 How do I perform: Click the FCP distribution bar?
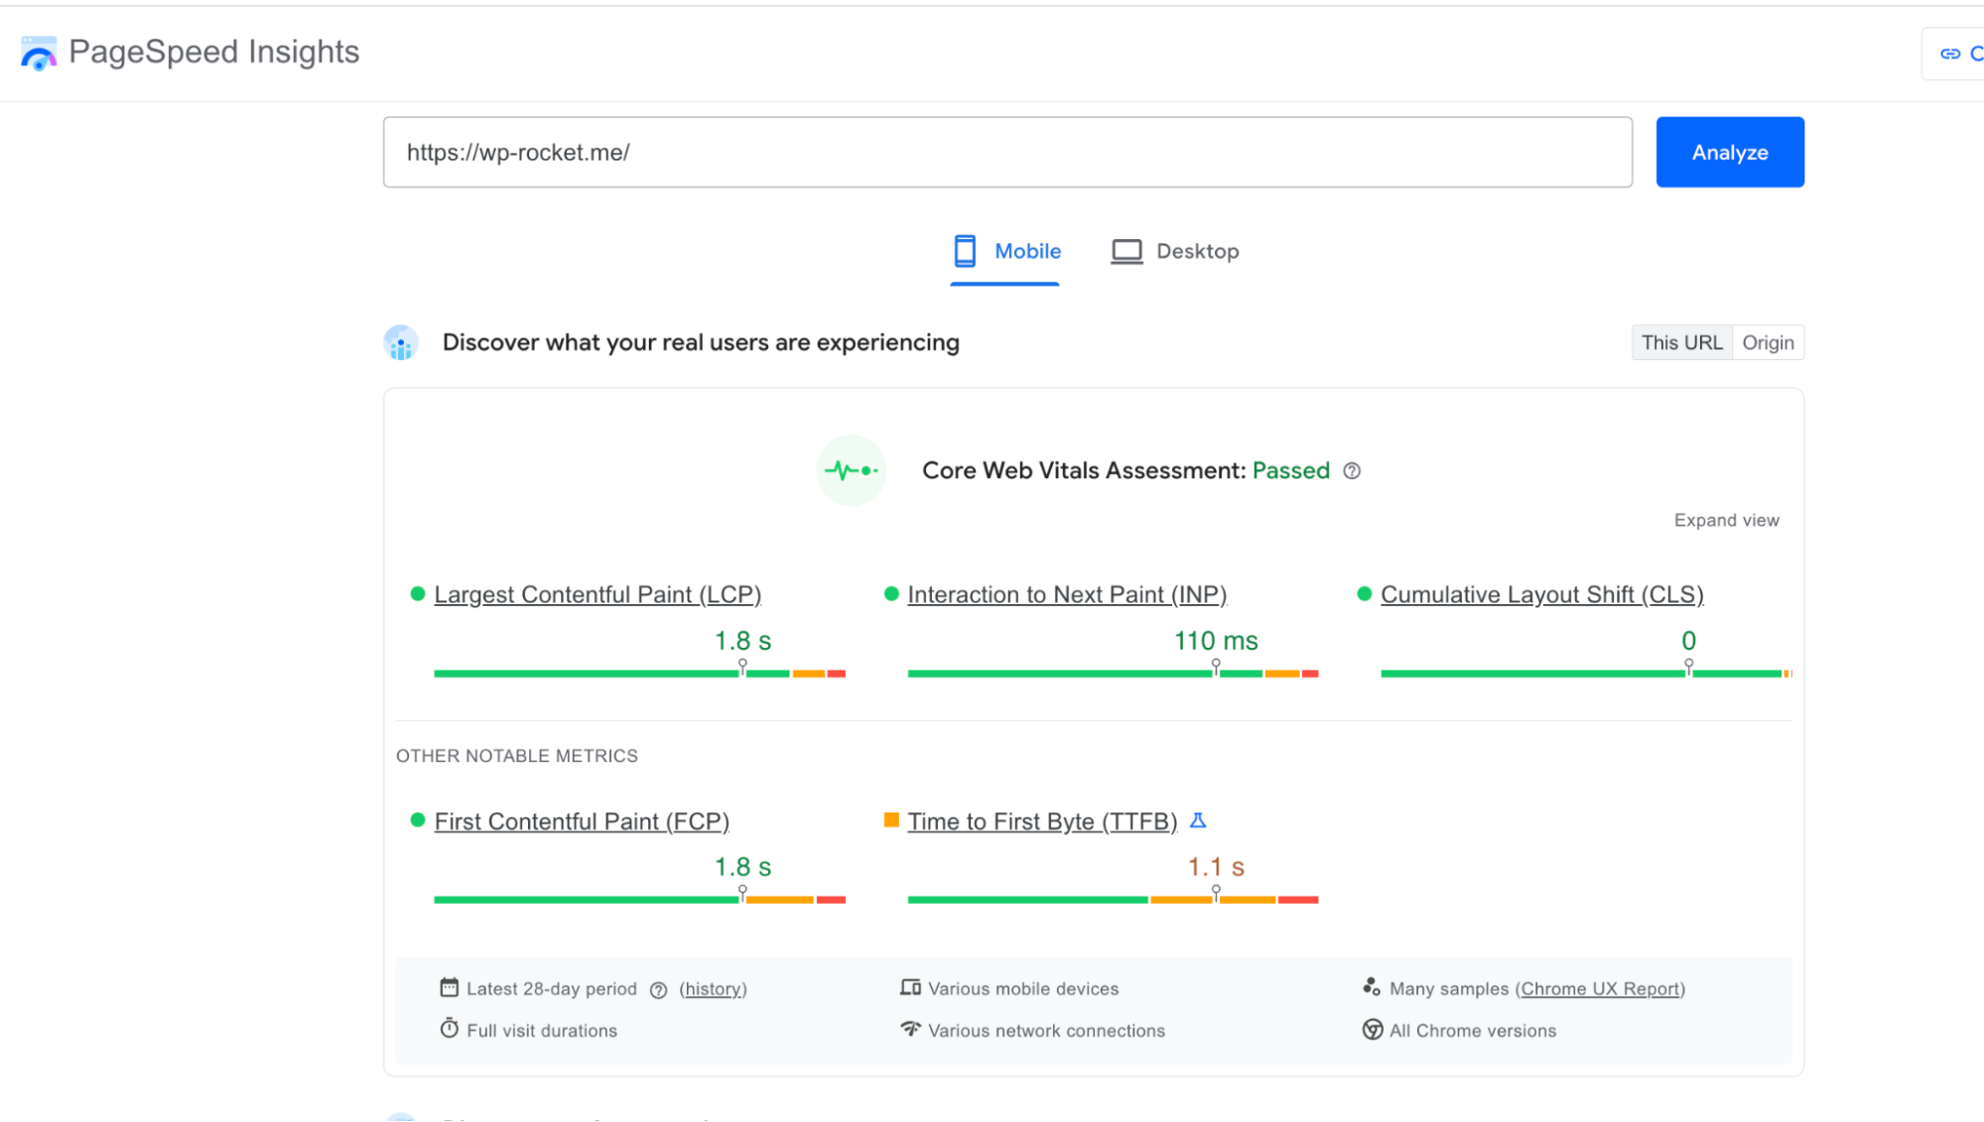click(639, 900)
